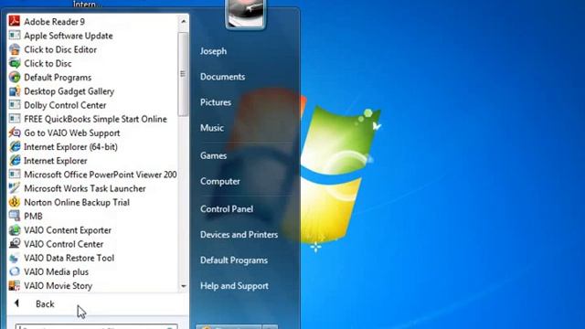This screenshot has height=329, width=585.
Task: Open Games from Start menu
Action: coord(213,155)
